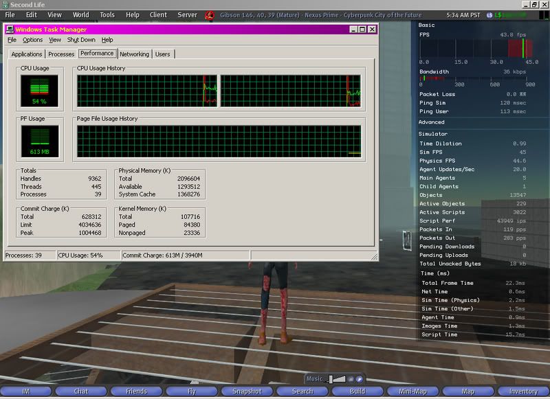
Task: Open Task Manager Shut Down menu
Action: tap(81, 40)
